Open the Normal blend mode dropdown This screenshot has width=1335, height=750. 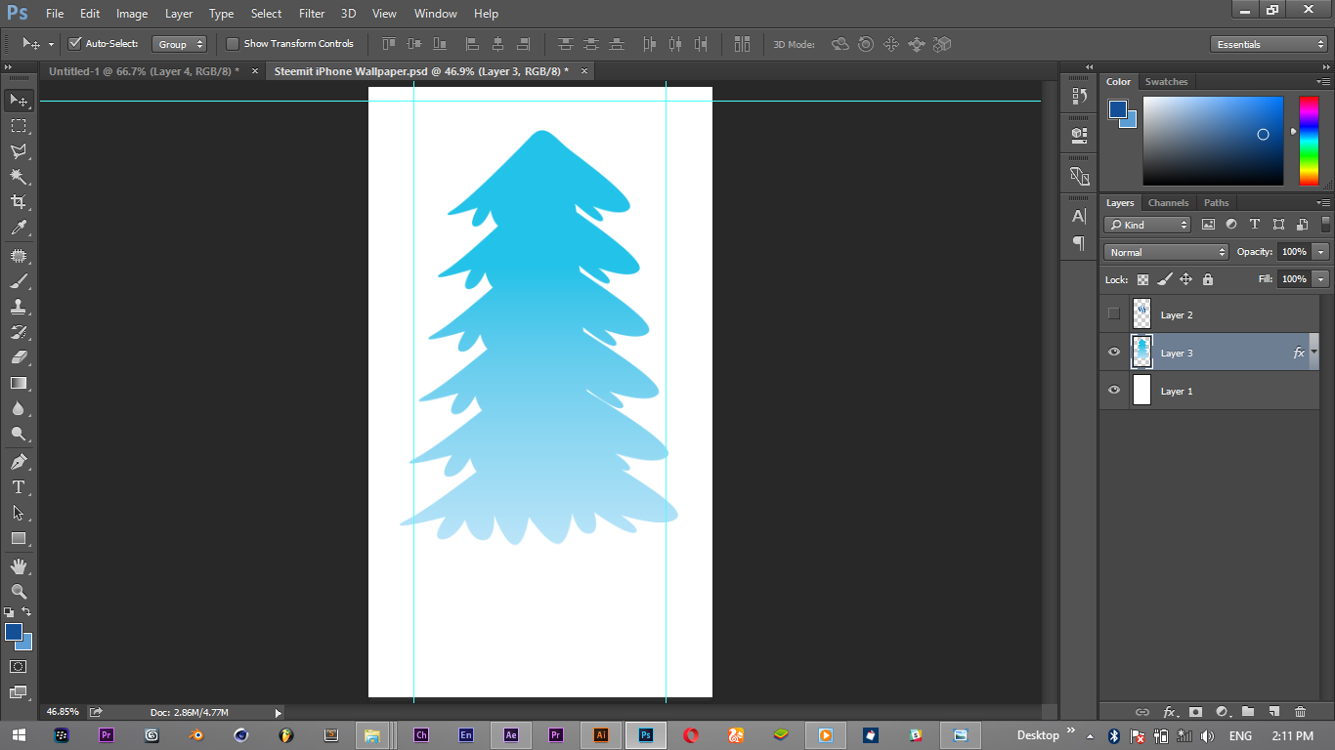[x=1166, y=252]
